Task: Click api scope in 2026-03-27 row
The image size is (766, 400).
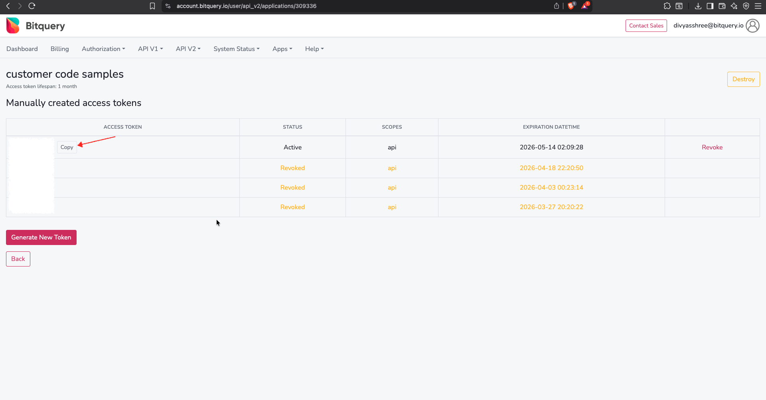Action: tap(392, 207)
